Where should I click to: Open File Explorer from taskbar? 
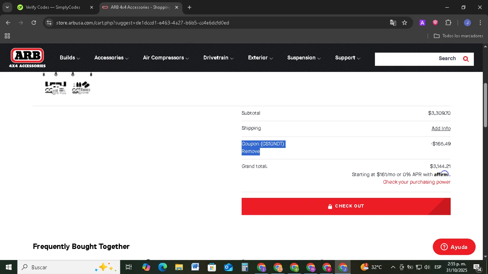[179, 267]
